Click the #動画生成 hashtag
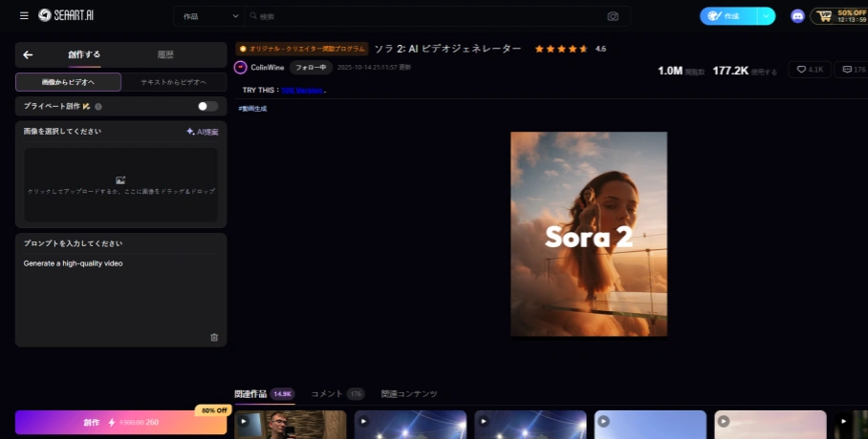The height and width of the screenshot is (439, 868). coord(252,109)
